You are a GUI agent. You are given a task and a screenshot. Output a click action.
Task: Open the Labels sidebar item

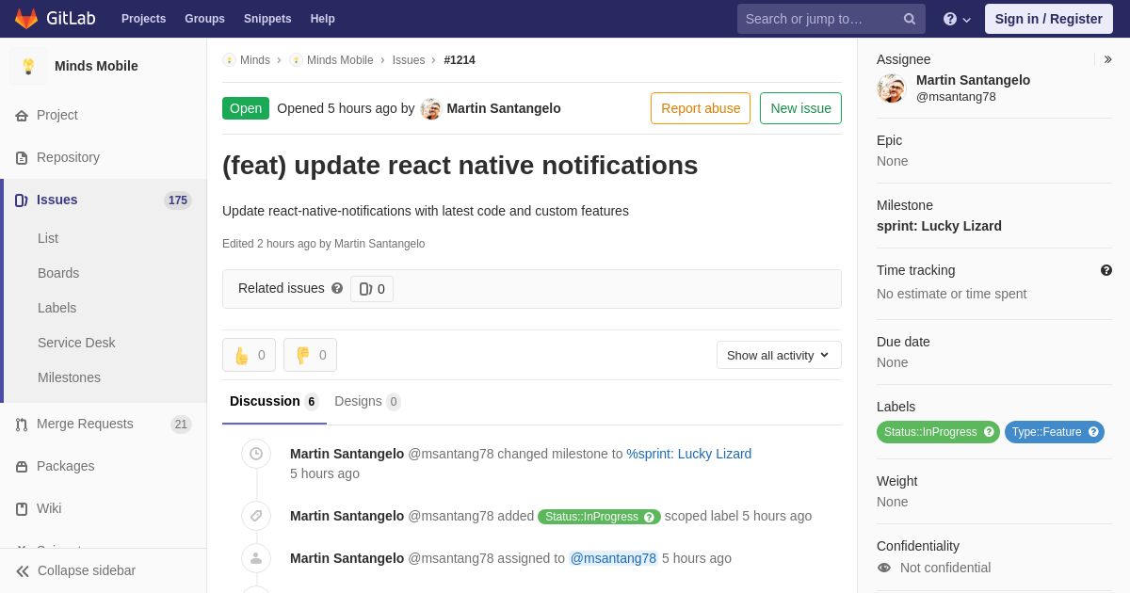point(56,309)
